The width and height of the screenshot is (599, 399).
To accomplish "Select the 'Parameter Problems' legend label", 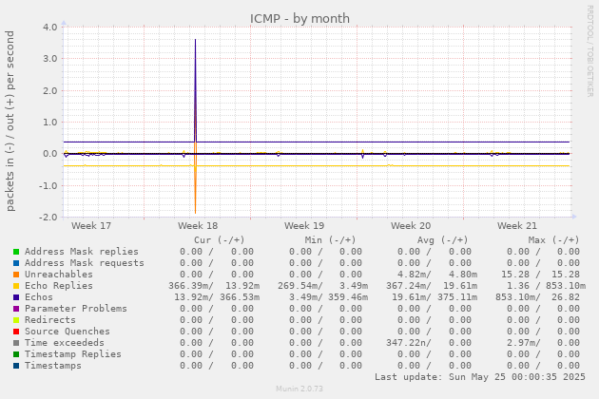I will pyautogui.click(x=76, y=309).
